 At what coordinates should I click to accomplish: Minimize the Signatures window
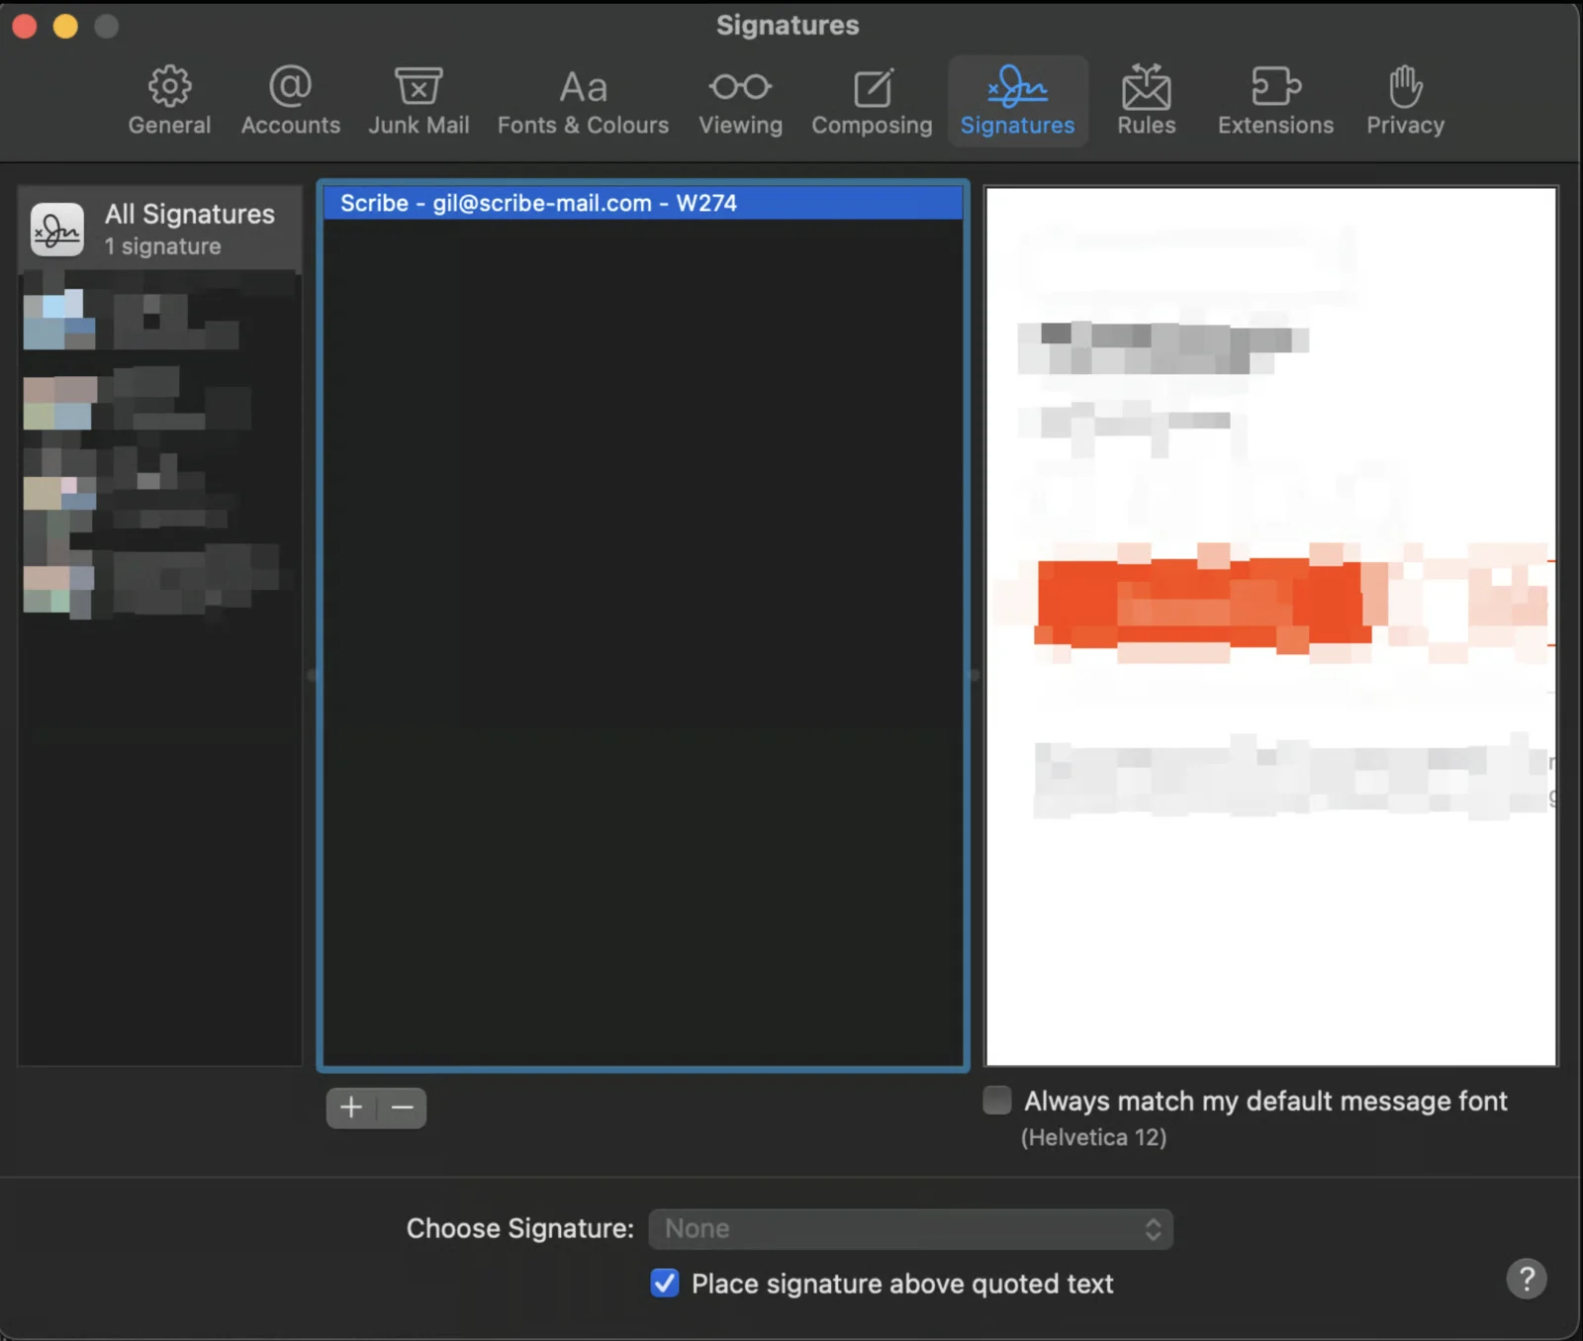65,26
